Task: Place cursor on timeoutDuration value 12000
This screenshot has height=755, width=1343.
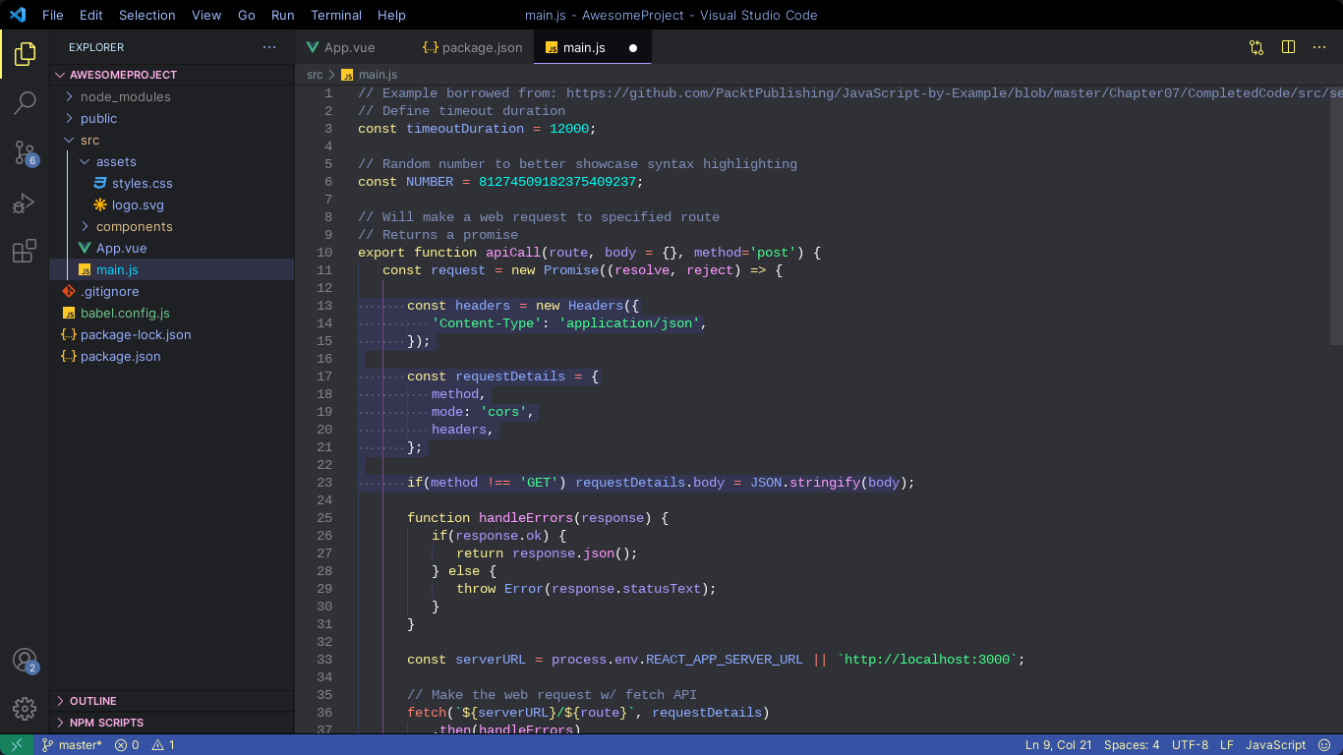Action: [x=568, y=129]
